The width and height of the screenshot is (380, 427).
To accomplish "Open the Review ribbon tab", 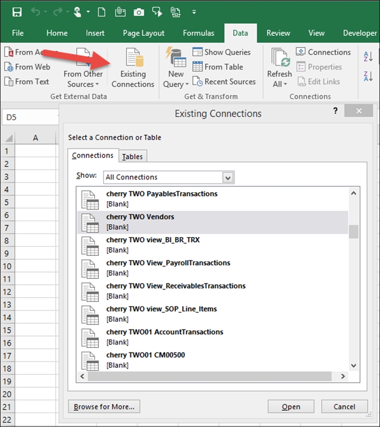I will tap(278, 33).
